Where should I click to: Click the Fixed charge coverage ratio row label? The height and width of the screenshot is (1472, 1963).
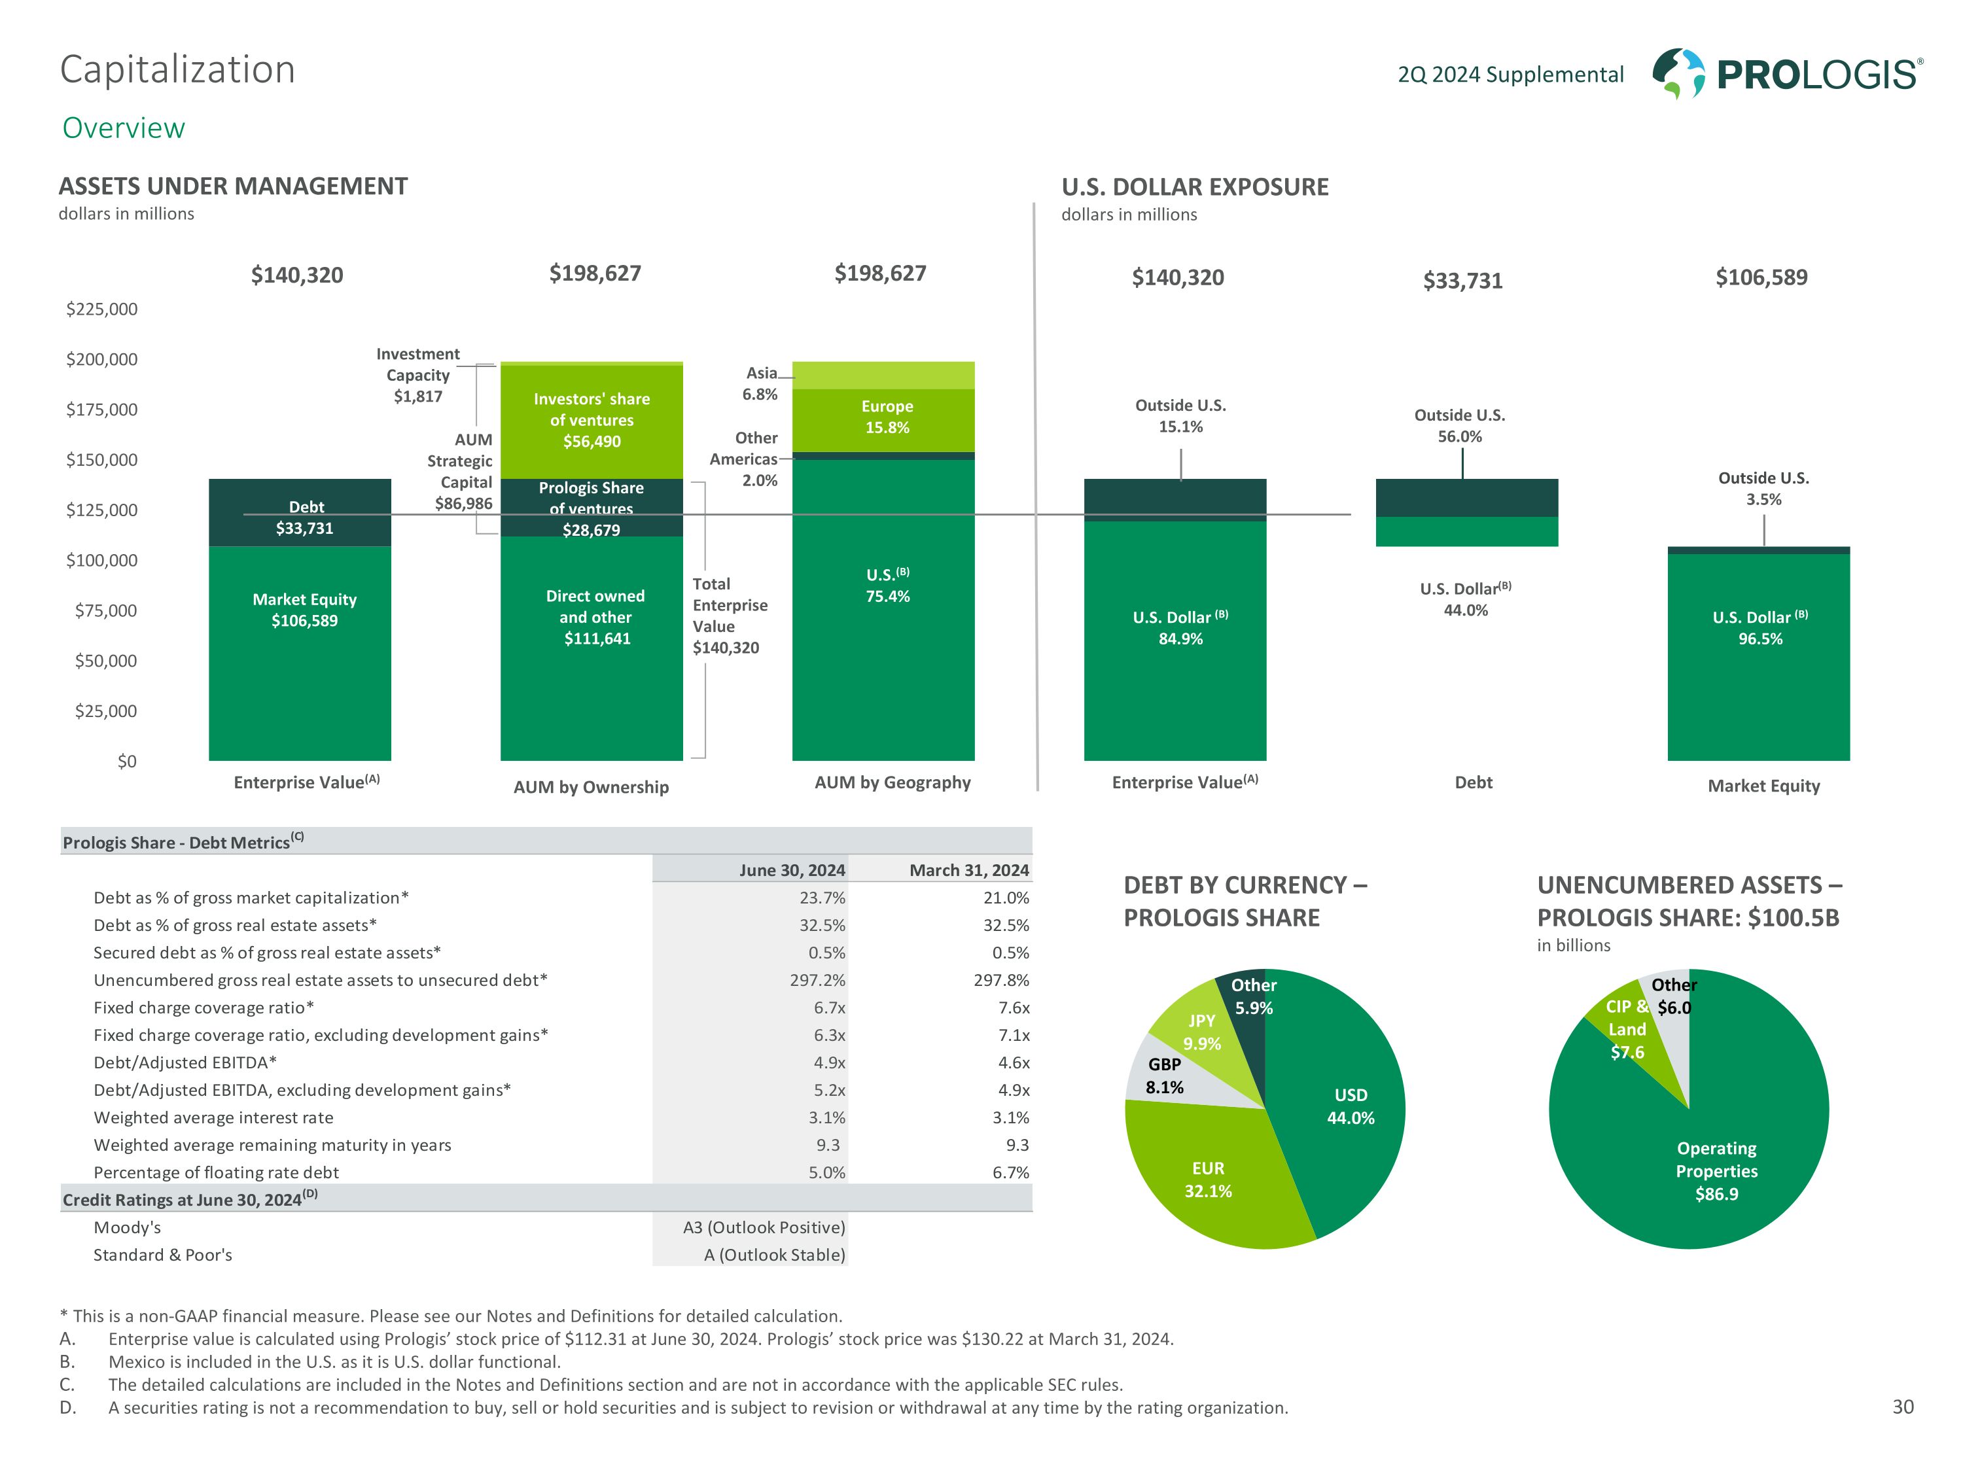pos(203,1007)
